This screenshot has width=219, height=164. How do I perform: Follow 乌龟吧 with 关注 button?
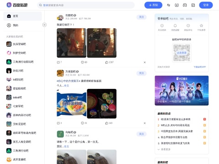point(141,134)
